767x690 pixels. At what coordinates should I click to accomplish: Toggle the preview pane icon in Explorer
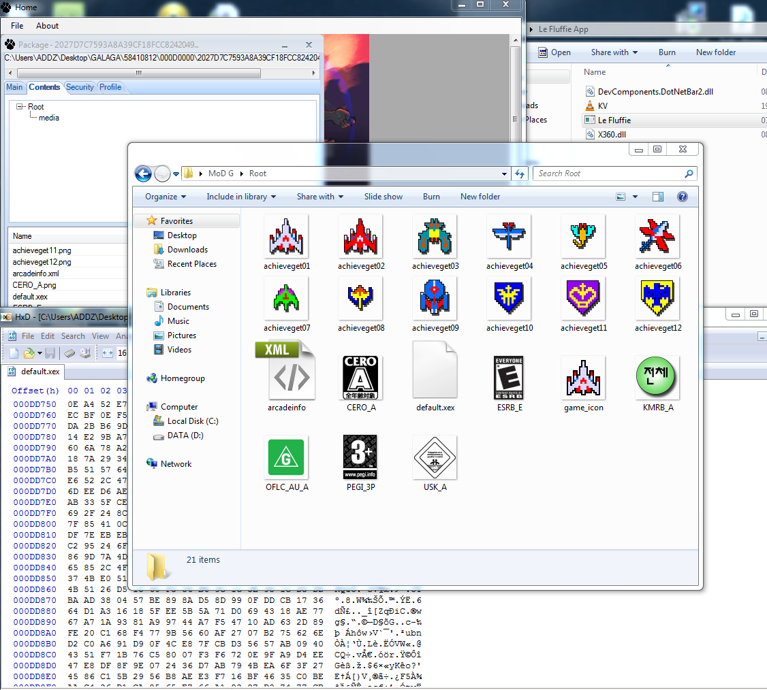(657, 197)
